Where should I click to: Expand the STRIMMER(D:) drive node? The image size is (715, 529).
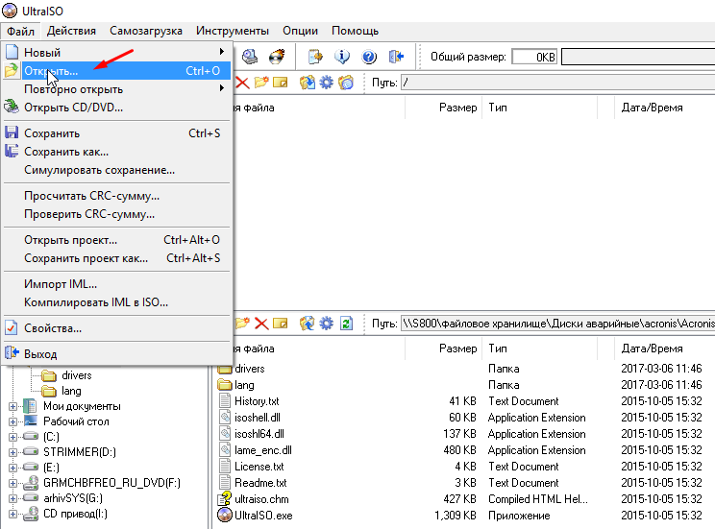click(x=12, y=452)
